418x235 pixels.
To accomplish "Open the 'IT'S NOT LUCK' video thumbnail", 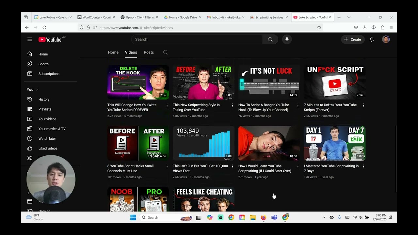I will tap(269, 82).
